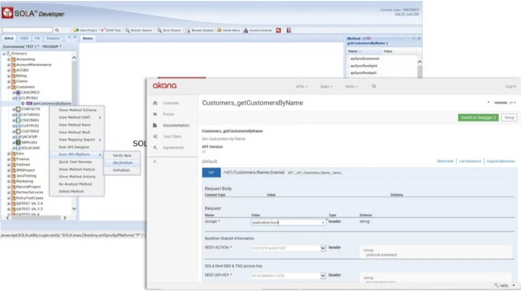Select the Home tab
Image resolution: width=521 pixels, height=292 pixels.
click(88, 38)
